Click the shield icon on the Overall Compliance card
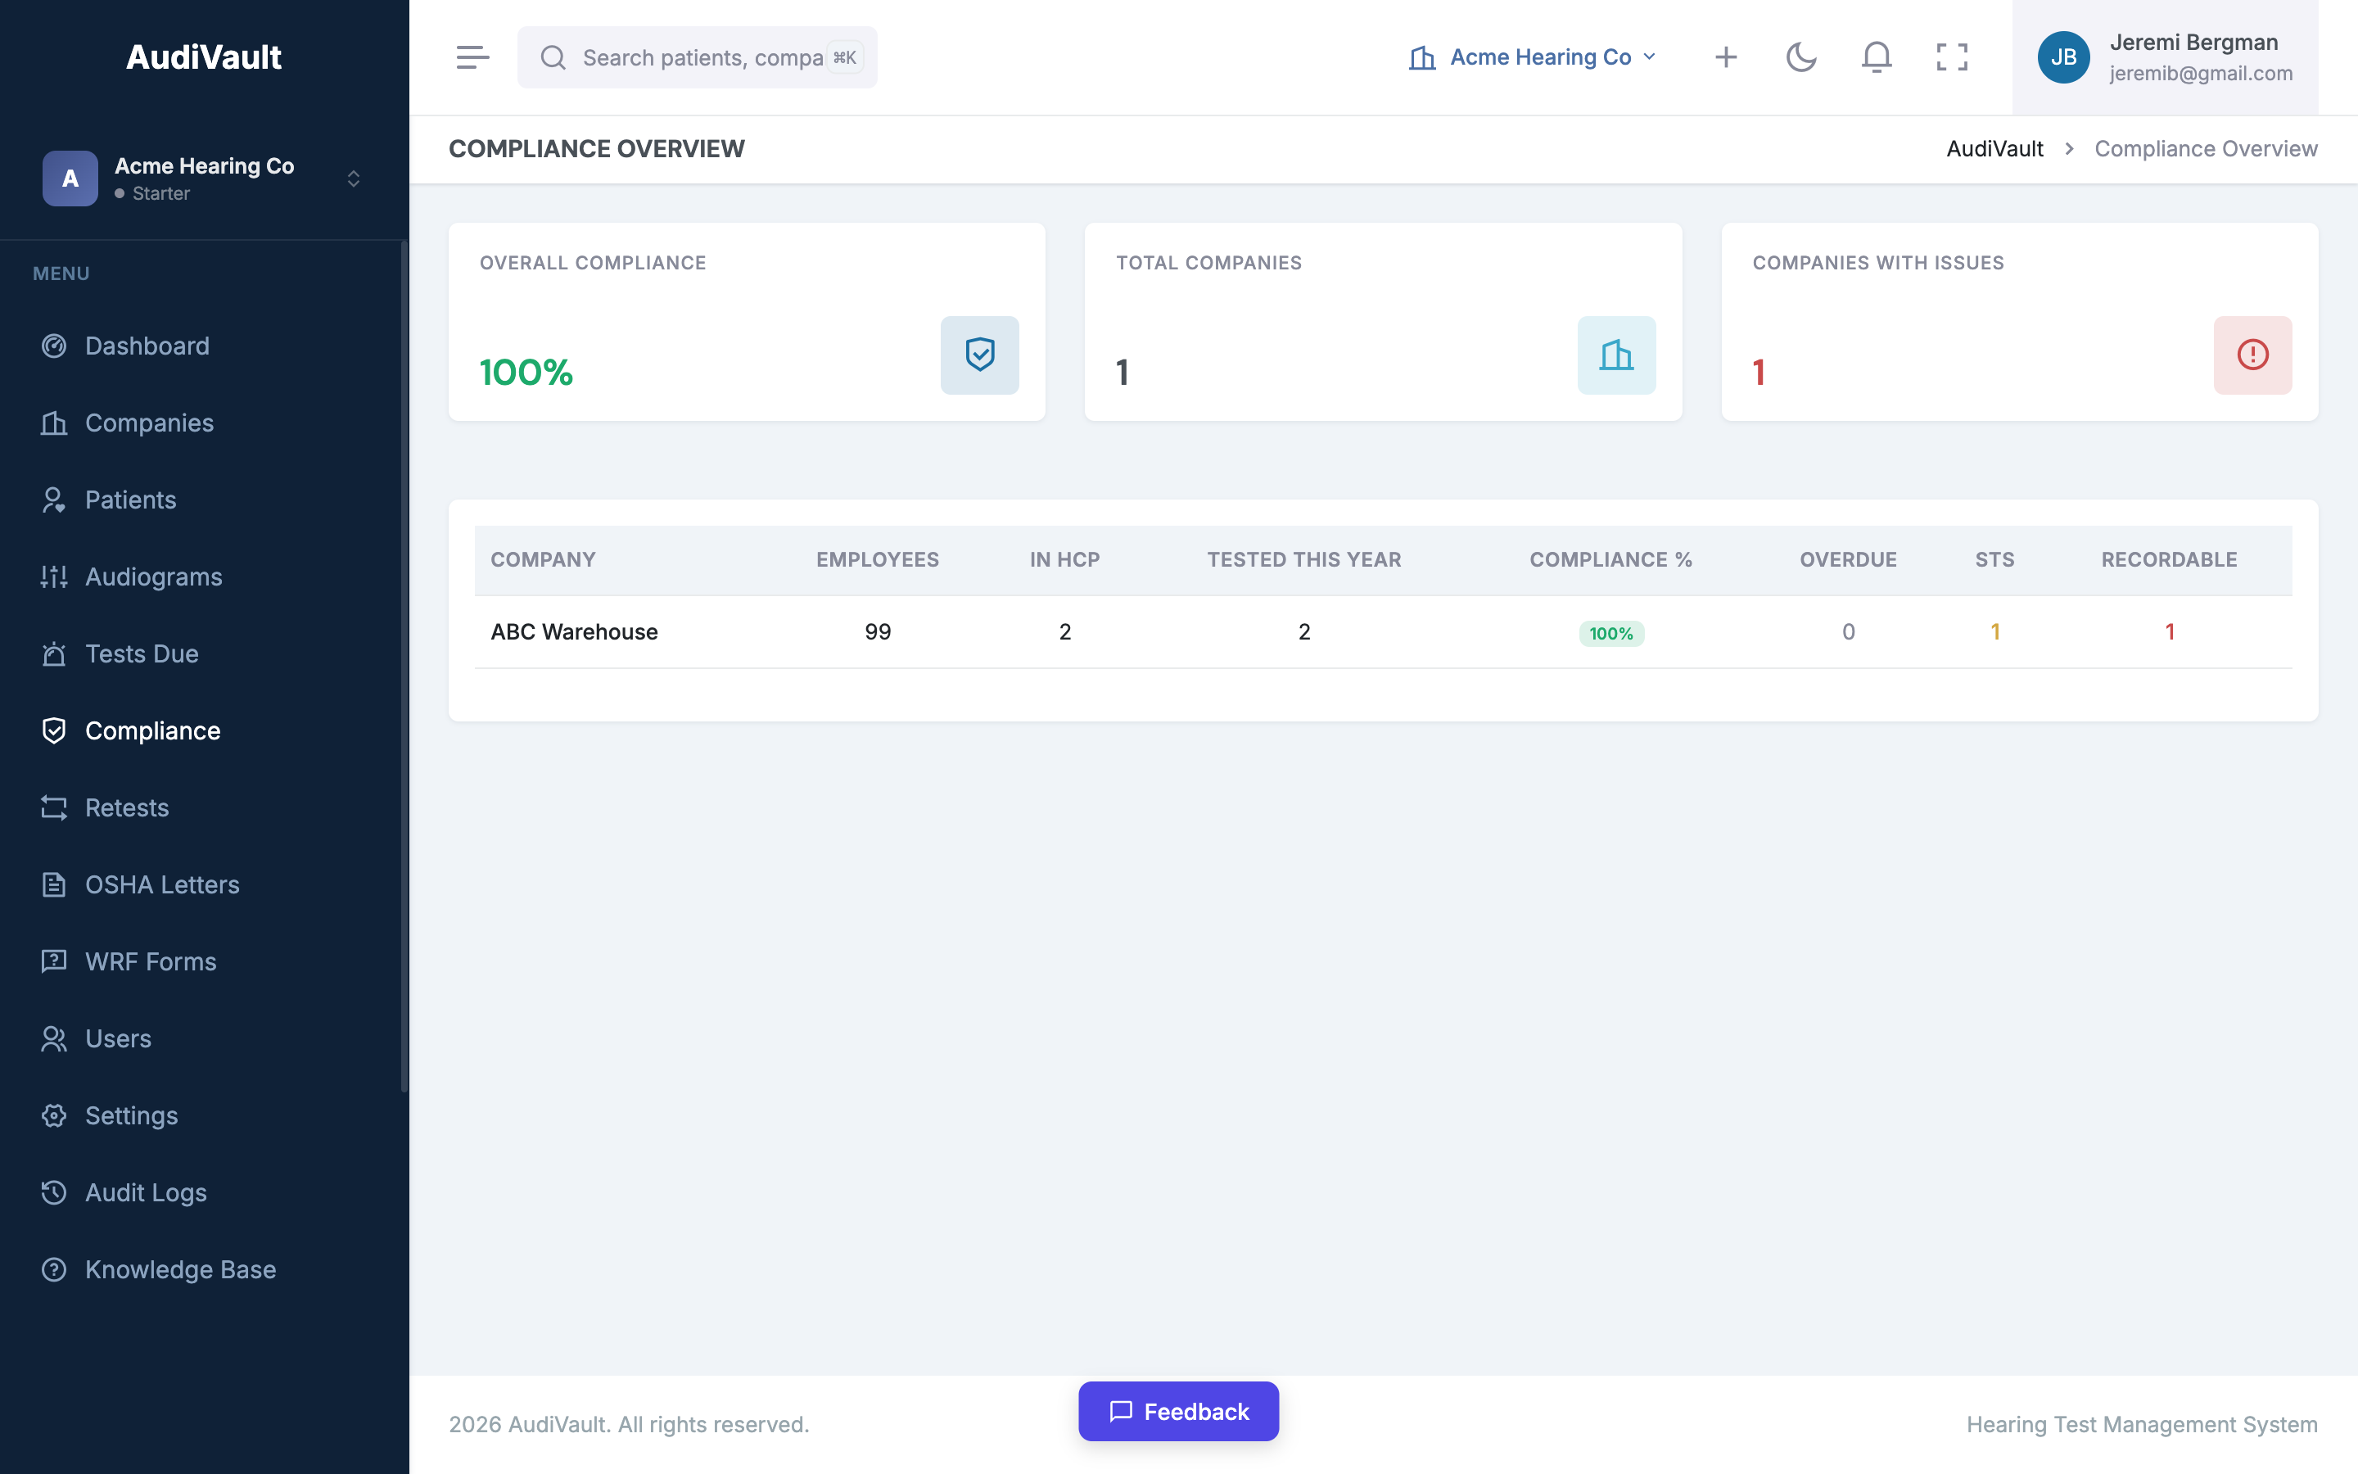This screenshot has height=1474, width=2358. [979, 355]
